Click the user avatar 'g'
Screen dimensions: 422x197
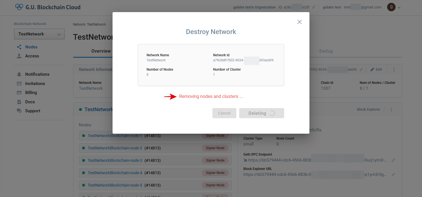pyautogui.click(x=391, y=7)
